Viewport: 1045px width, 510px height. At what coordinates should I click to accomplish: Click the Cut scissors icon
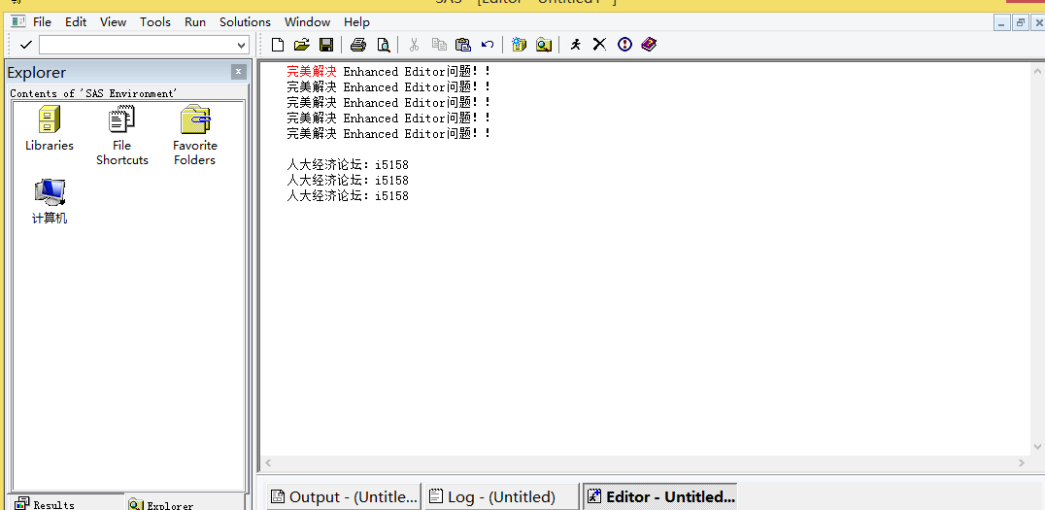[x=414, y=45]
